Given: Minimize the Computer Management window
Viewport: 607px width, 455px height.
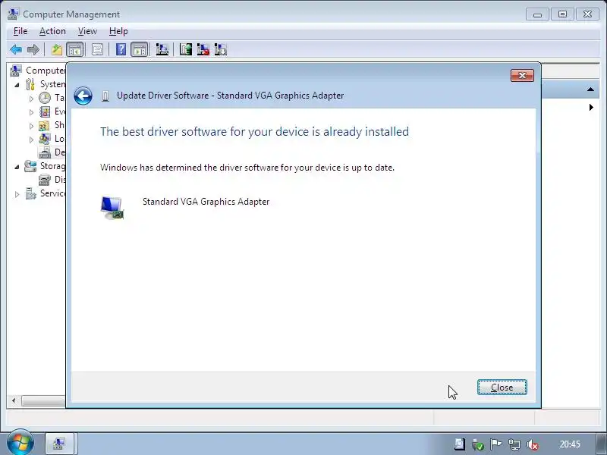Looking at the screenshot, I should coord(537,14).
